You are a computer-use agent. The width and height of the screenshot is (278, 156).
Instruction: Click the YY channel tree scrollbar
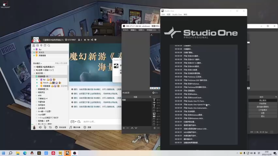pos(68,78)
